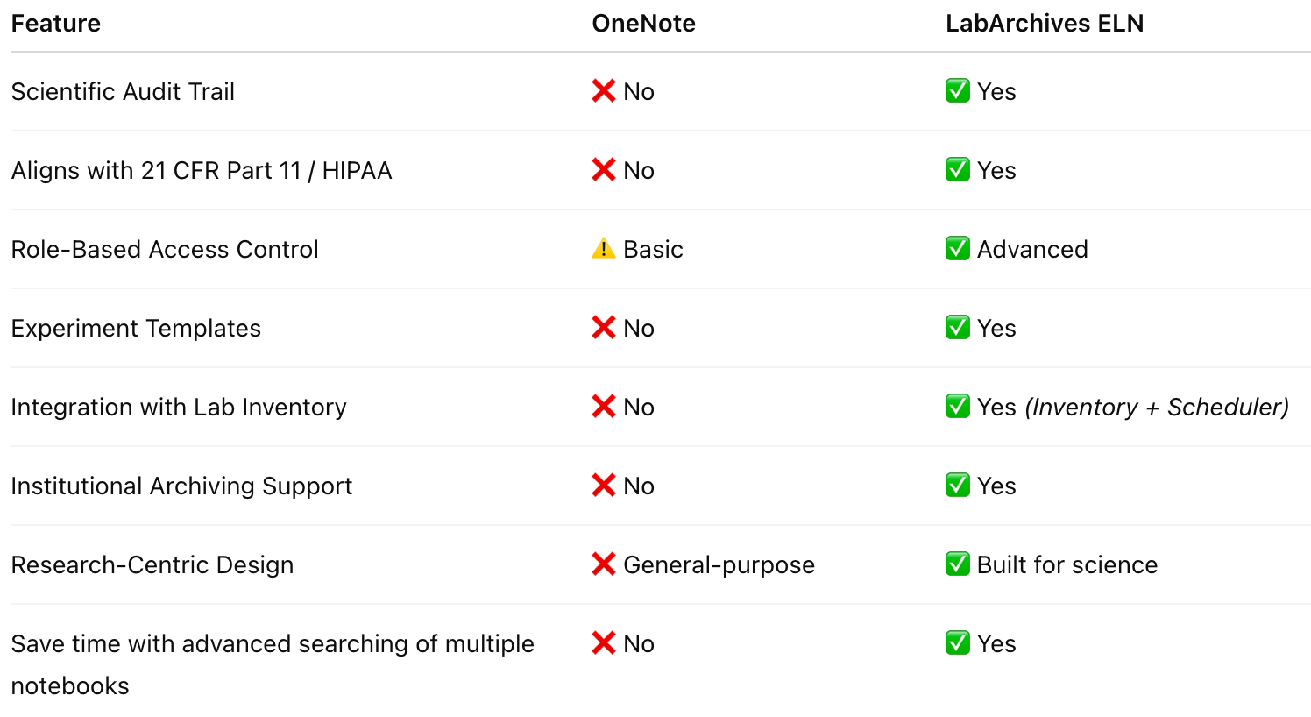Click green check next to Advanced
Viewport: 1311px width, 717px height.
point(958,249)
